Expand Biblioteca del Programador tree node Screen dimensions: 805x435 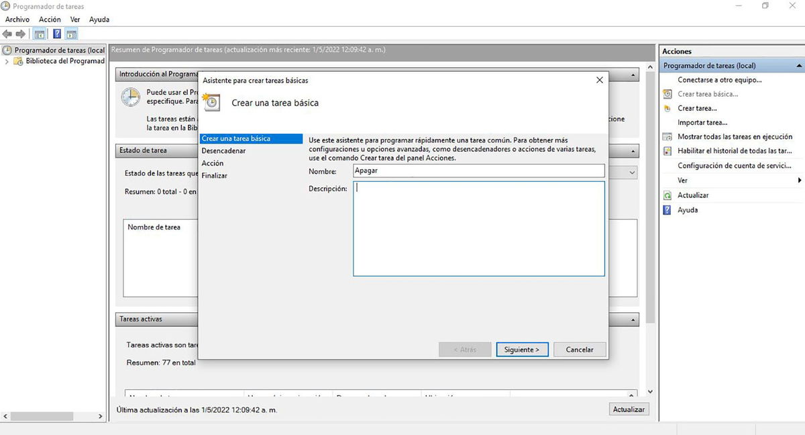coord(5,60)
